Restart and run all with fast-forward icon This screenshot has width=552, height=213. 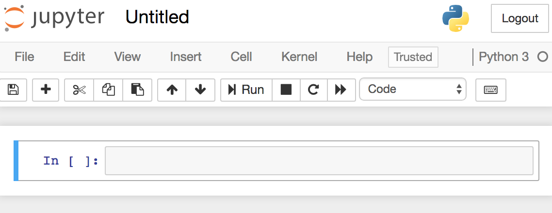[341, 90]
